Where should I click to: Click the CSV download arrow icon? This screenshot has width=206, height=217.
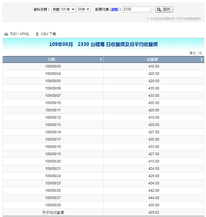click(37, 34)
